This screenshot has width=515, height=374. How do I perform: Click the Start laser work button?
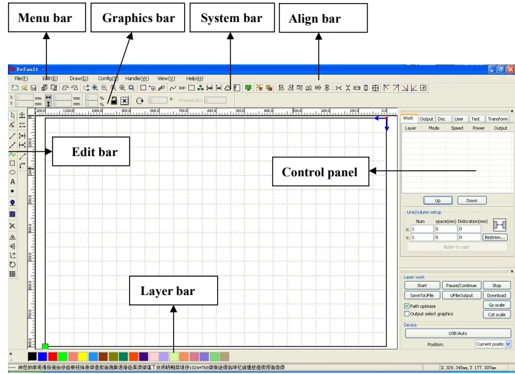422,286
